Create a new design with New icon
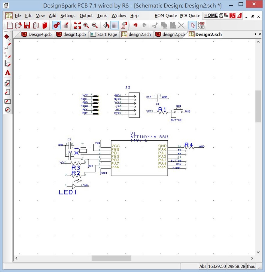Viewport: 265px width, 272px height. [x=10, y=25]
